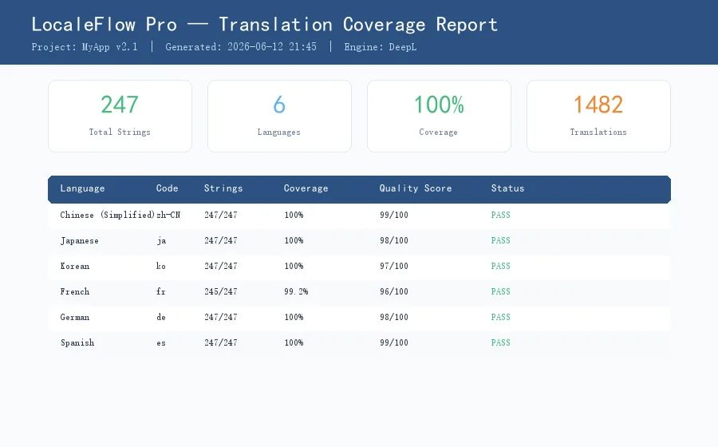Click the Strings column header
718x447 pixels.
(x=223, y=188)
